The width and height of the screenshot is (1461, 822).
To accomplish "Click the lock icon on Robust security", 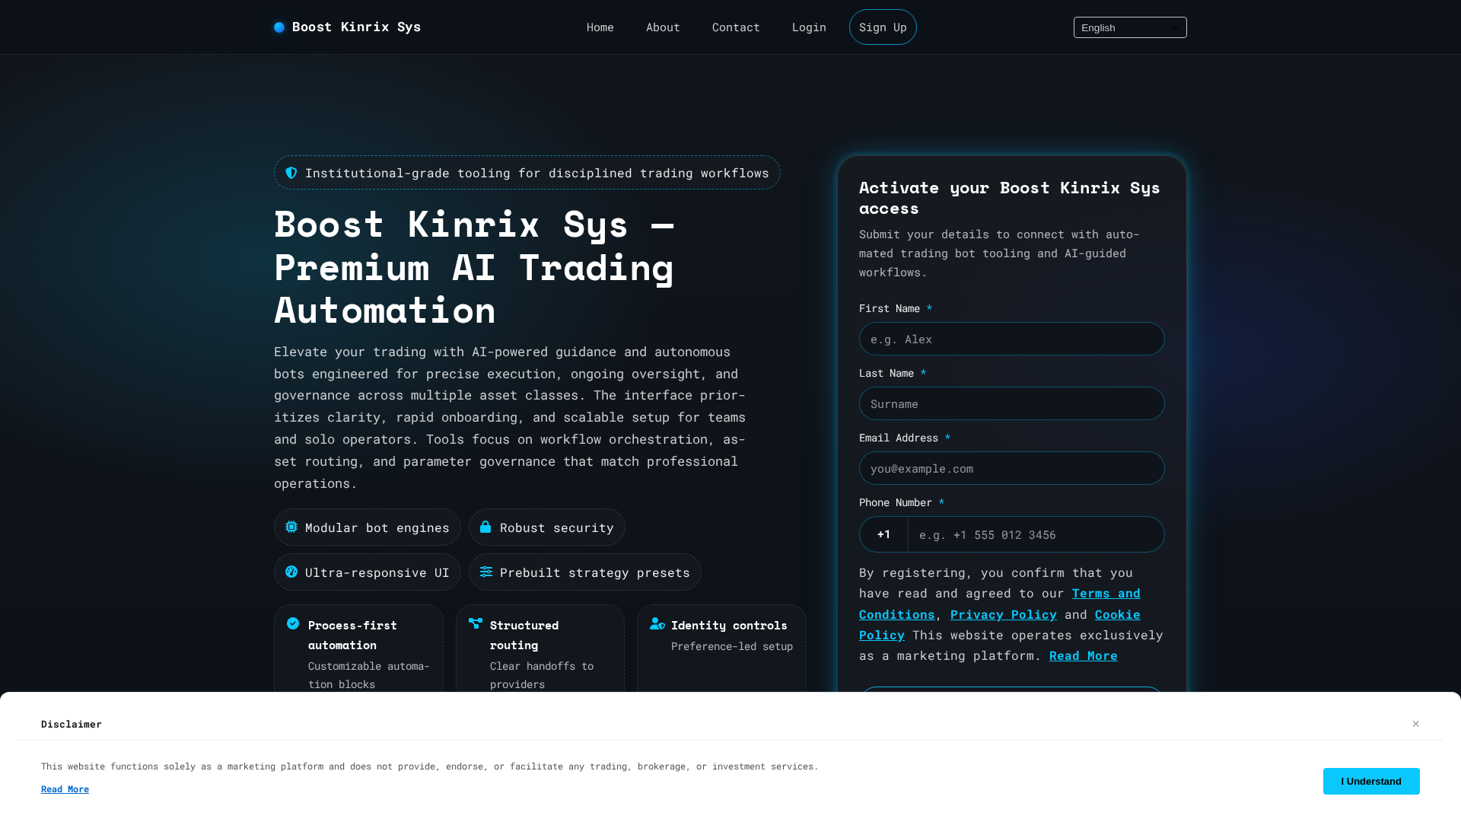I will [x=485, y=527].
